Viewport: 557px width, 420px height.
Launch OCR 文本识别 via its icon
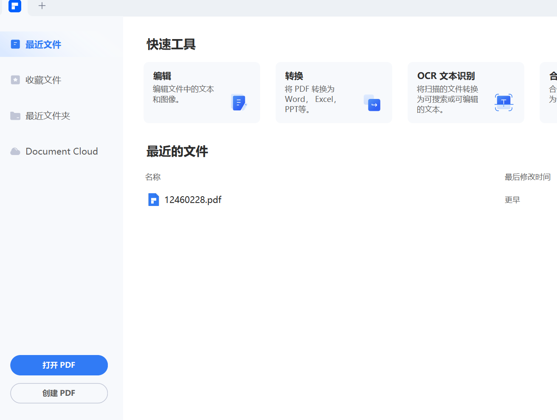[504, 102]
